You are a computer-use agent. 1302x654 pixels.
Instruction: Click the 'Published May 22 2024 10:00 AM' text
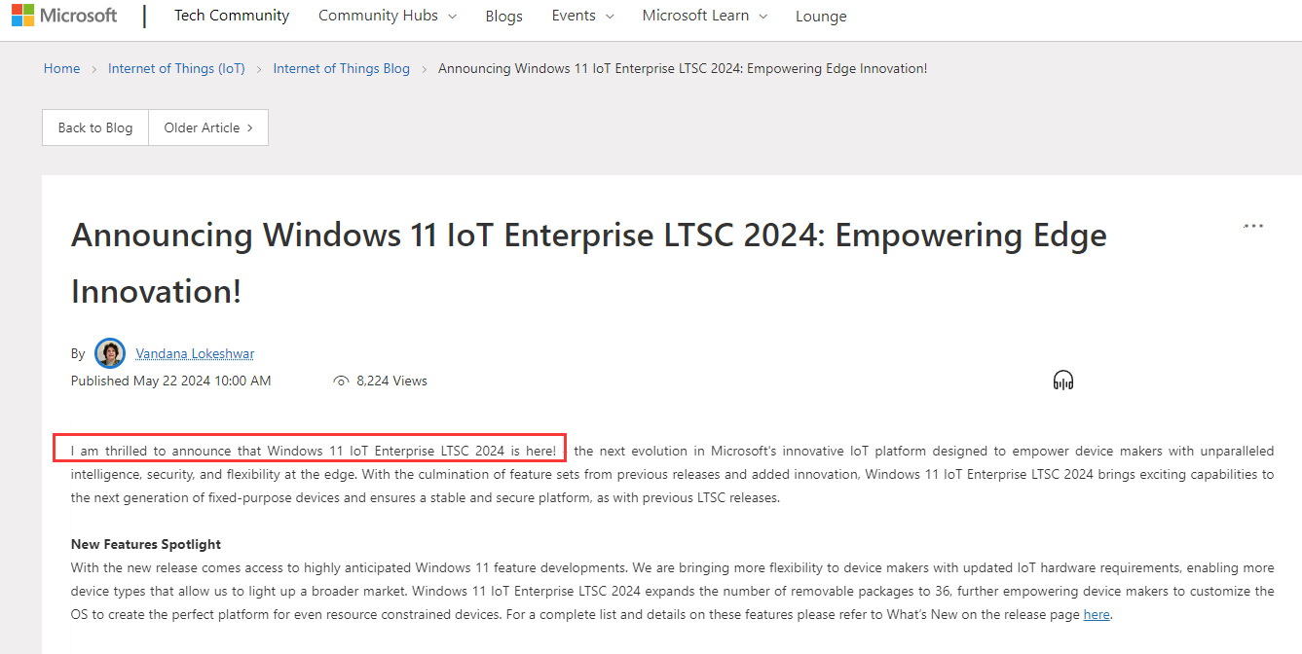tap(171, 381)
